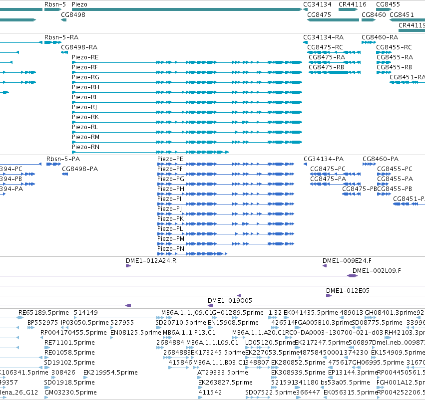Select the GH01289.5prime EST label

(x=238, y=313)
